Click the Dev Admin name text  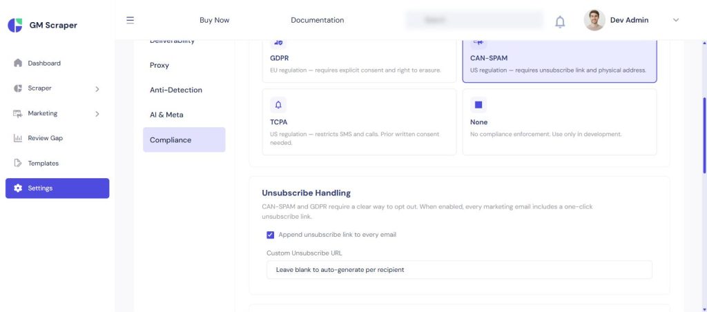(629, 20)
